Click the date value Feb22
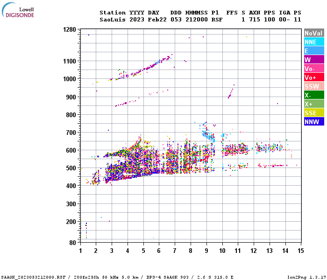This screenshot has width=327, height=280. click(157, 20)
